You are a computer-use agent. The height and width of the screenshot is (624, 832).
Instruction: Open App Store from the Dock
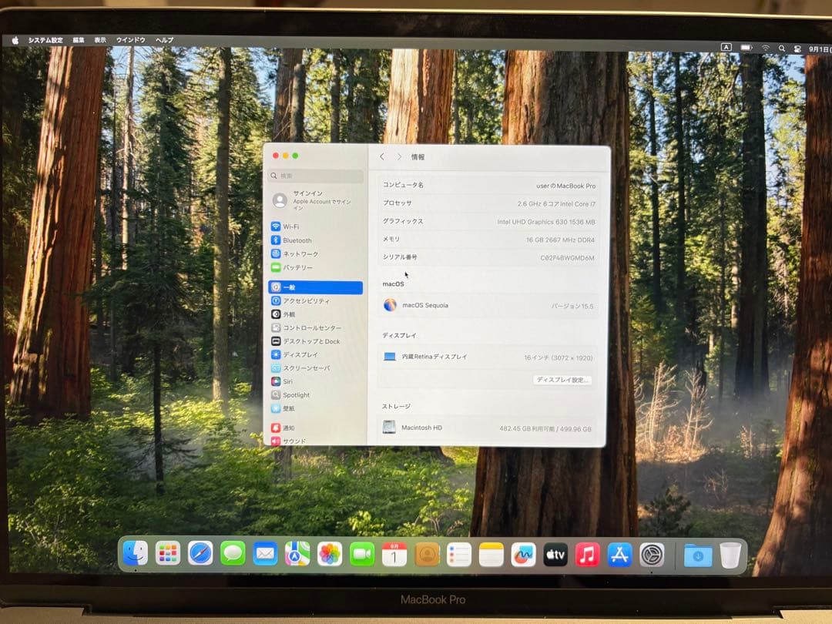(619, 555)
